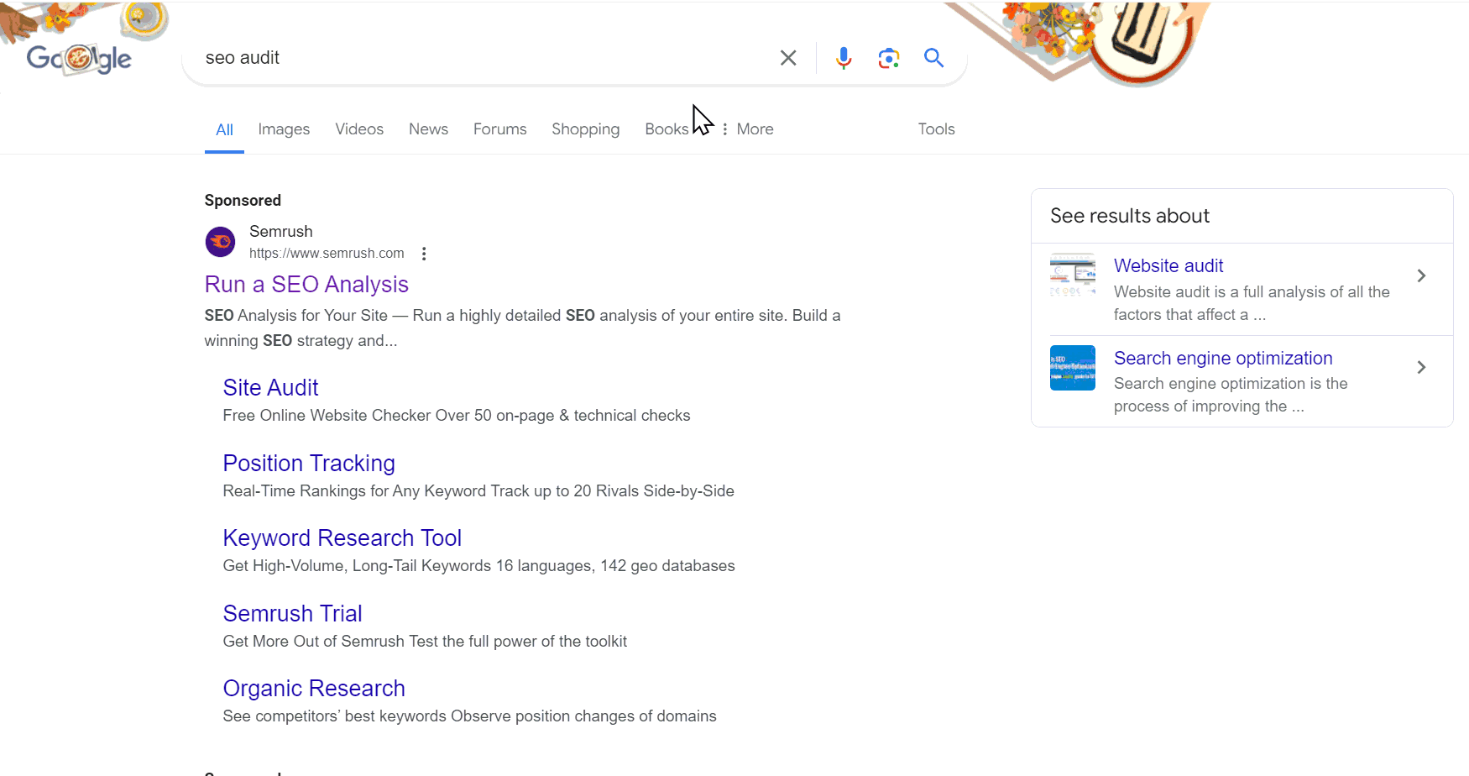
Task: Click 'Get High-Volume, Long-Tail Keywords' description
Action: pos(479,566)
